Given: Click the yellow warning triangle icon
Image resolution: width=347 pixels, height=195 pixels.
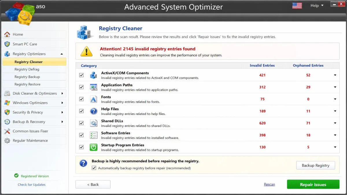Looking at the screenshot, I should pyautogui.click(x=86, y=51).
